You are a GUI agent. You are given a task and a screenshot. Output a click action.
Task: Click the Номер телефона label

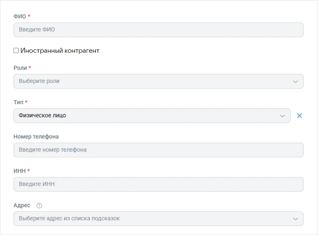pos(36,137)
